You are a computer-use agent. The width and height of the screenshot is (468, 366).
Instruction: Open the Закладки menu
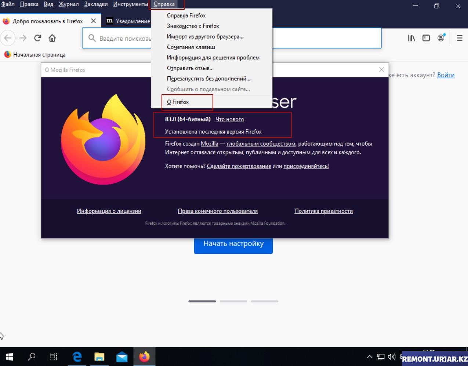tap(96, 4)
